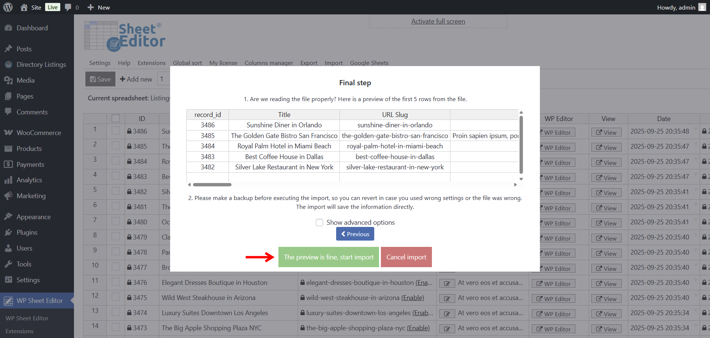Image resolution: width=710 pixels, height=338 pixels.
Task: Click edit content icon for row 3473
Action: pyautogui.click(x=447, y=329)
